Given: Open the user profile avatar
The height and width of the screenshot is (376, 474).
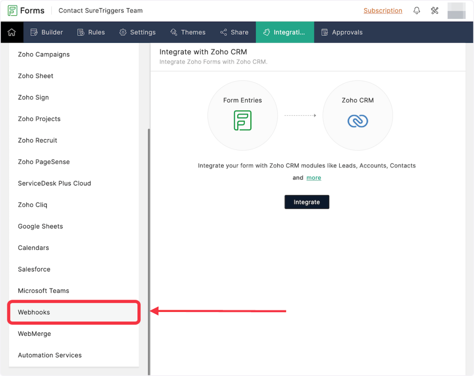Looking at the screenshot, I should (456, 11).
